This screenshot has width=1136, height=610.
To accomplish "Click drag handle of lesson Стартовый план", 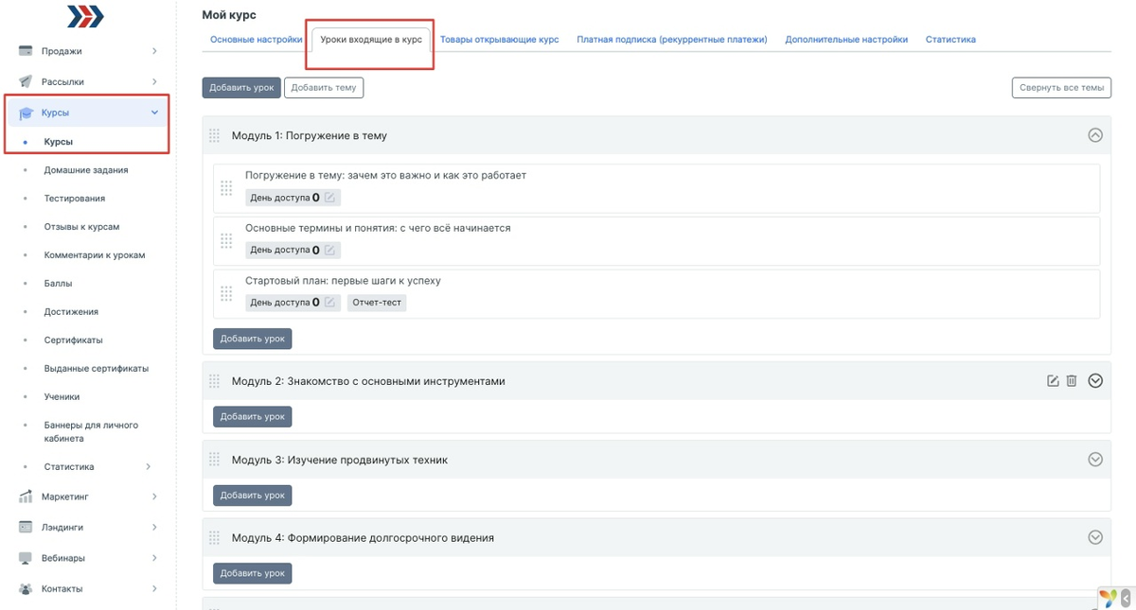I will click(x=226, y=293).
